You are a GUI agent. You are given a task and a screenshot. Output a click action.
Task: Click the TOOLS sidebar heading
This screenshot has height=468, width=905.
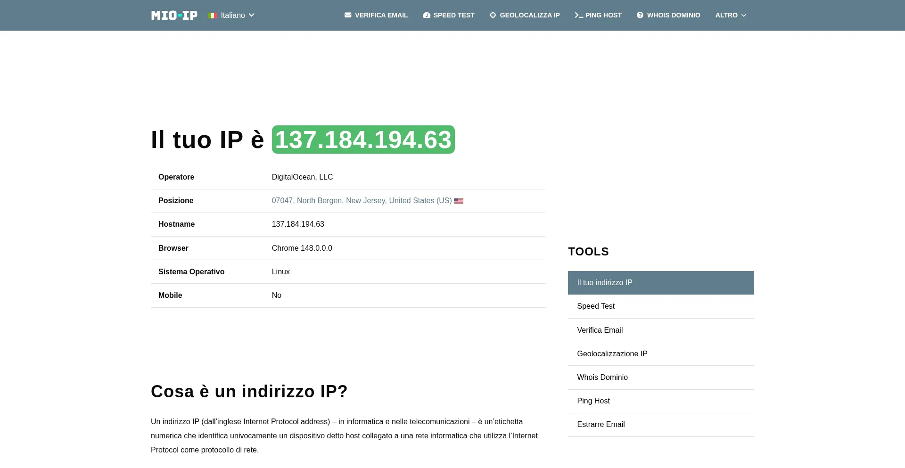(588, 252)
